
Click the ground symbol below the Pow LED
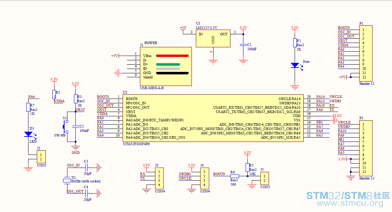295,88
